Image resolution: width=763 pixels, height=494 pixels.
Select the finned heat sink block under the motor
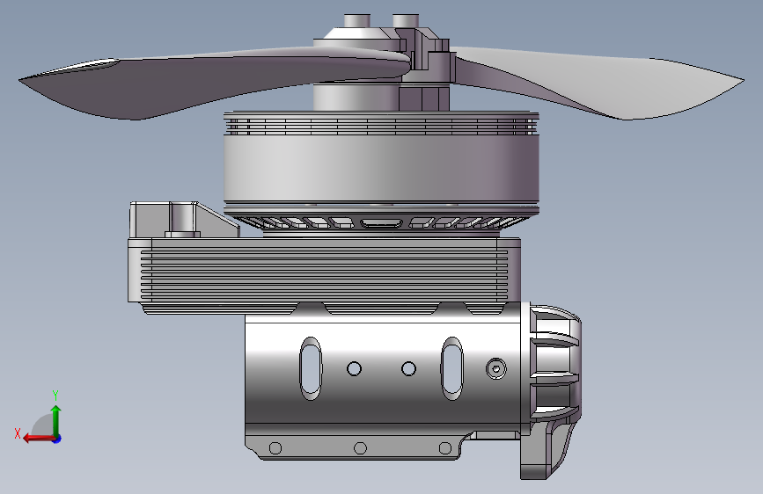324,271
